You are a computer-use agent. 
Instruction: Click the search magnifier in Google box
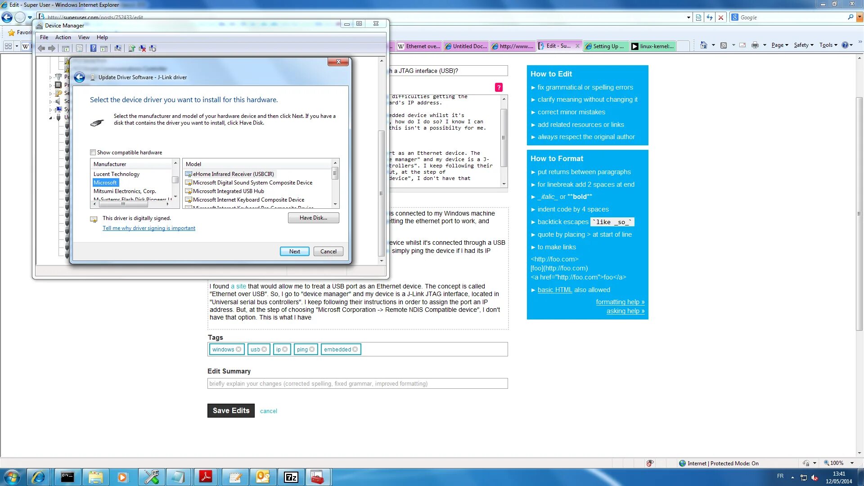click(x=850, y=17)
